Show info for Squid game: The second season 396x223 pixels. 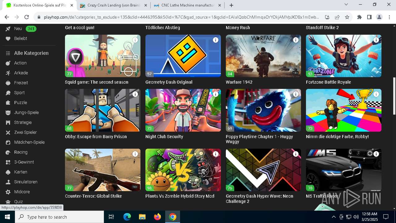tap(135, 40)
